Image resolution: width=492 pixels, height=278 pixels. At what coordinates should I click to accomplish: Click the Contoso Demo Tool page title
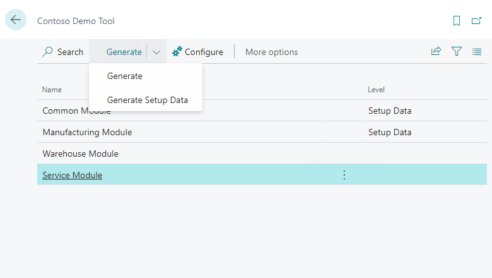76,21
